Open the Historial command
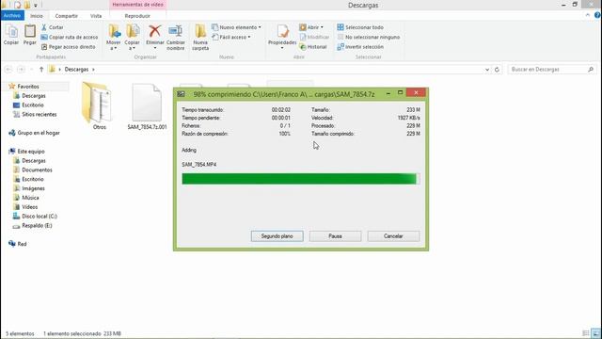This screenshot has width=602, height=339. pyautogui.click(x=313, y=47)
